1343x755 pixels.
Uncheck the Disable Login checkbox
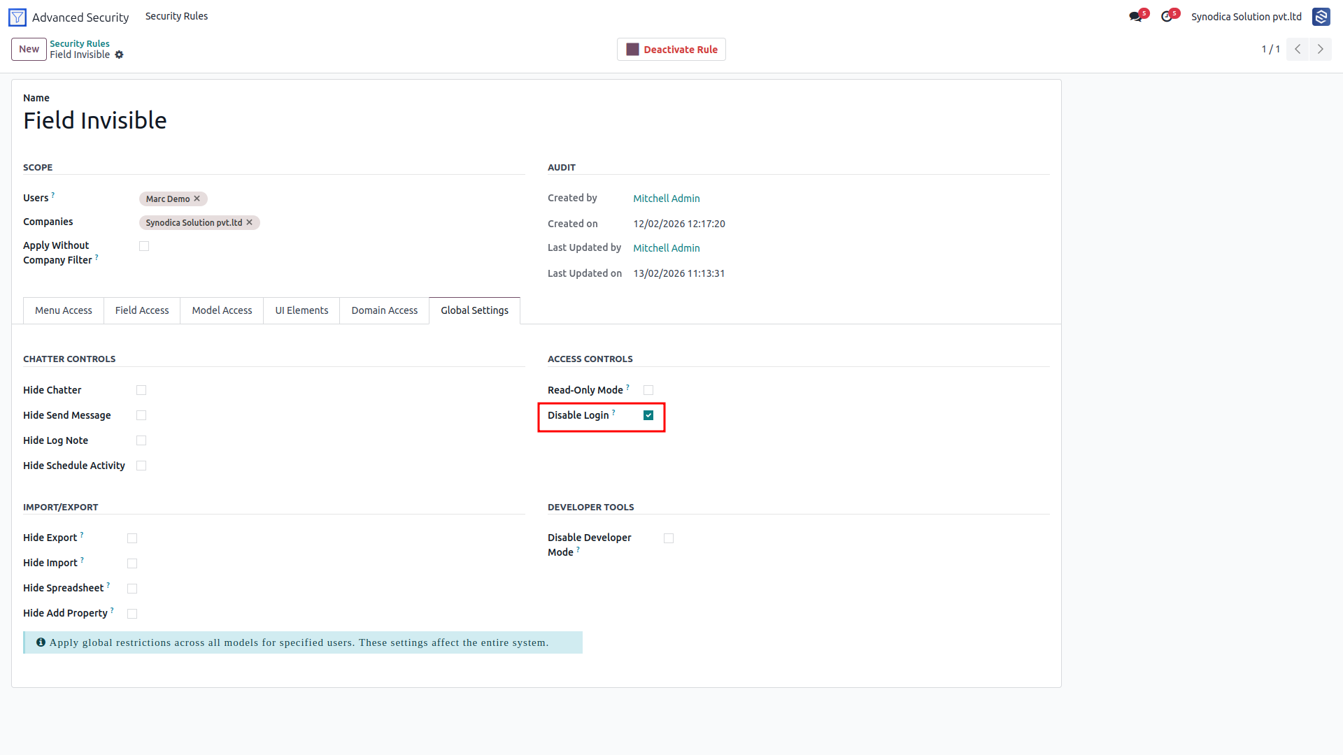[x=648, y=415]
